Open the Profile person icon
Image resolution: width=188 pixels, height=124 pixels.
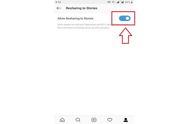(x=126, y=120)
